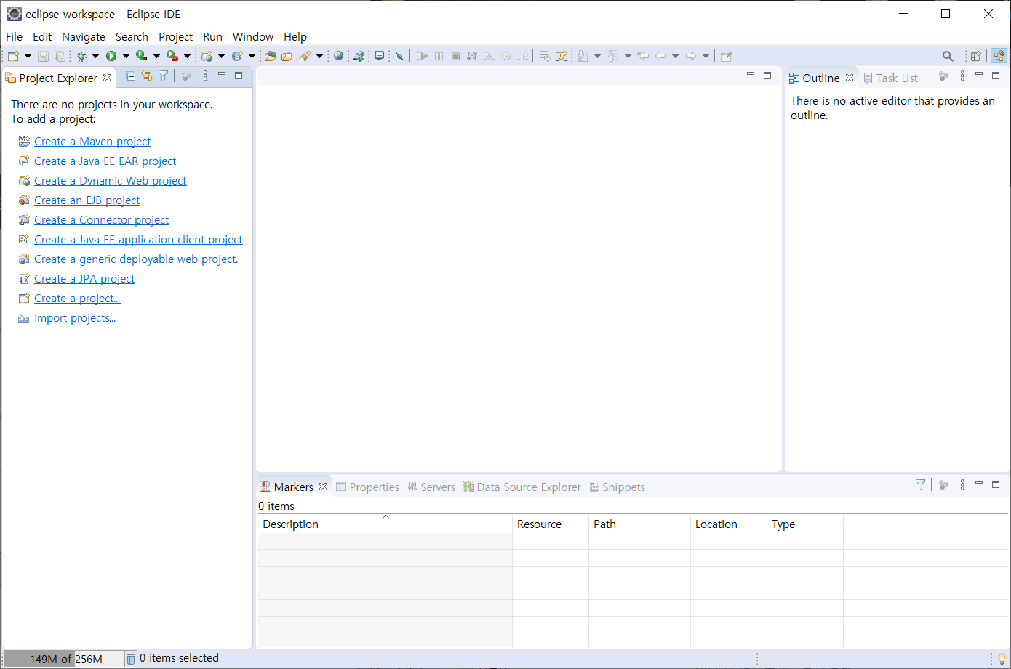This screenshot has width=1011, height=669.
Task: Click the Last Edit Location icon
Action: [643, 56]
